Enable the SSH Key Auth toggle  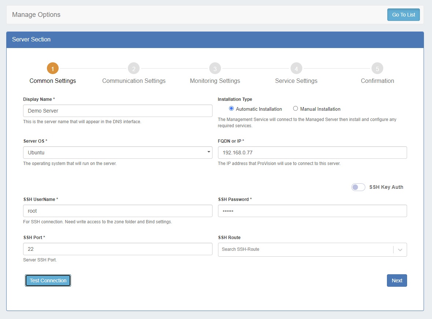click(358, 187)
